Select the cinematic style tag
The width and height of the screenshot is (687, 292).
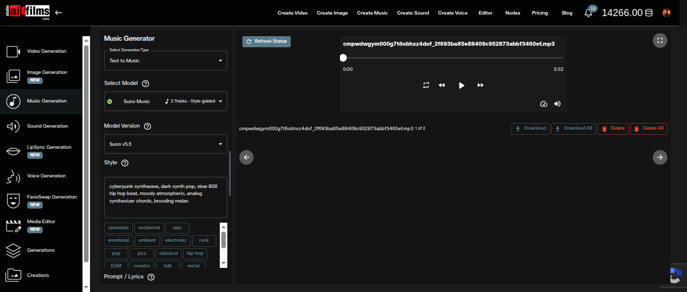(x=119, y=228)
